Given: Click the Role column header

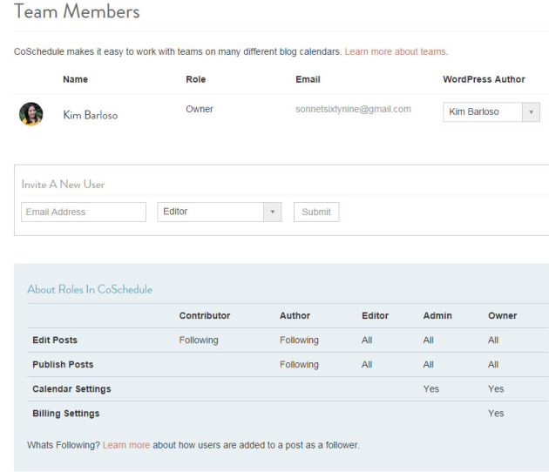Looking at the screenshot, I should tap(196, 79).
